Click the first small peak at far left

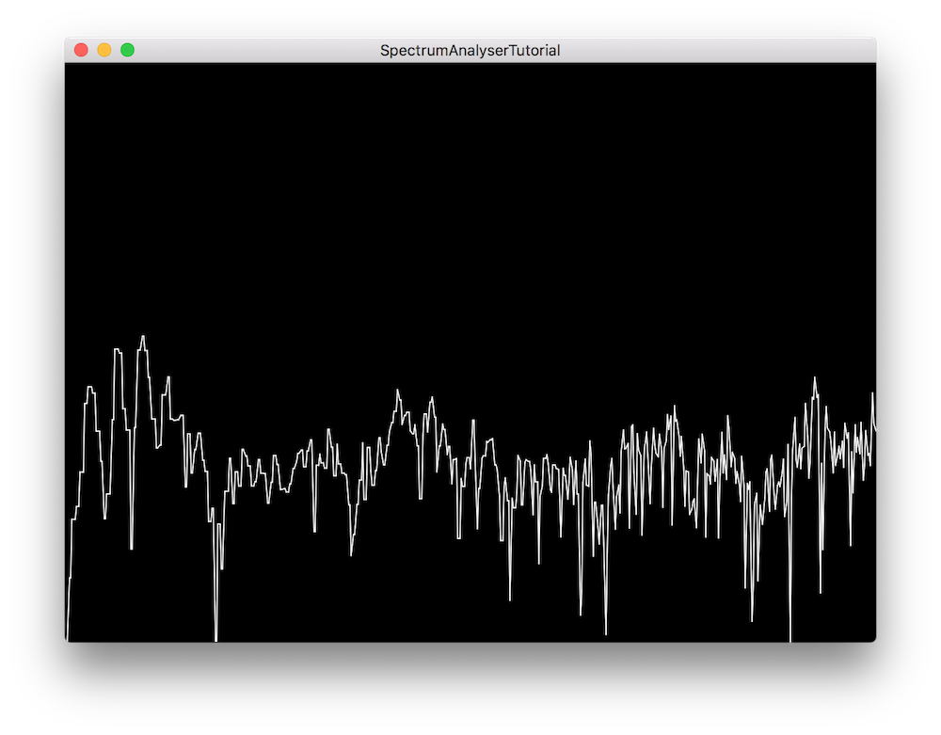coord(90,388)
